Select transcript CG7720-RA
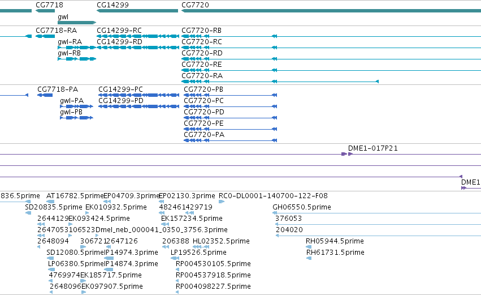This screenshot has height=295, width=481. click(x=202, y=76)
